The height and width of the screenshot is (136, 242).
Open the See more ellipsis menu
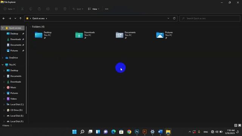point(107,9)
